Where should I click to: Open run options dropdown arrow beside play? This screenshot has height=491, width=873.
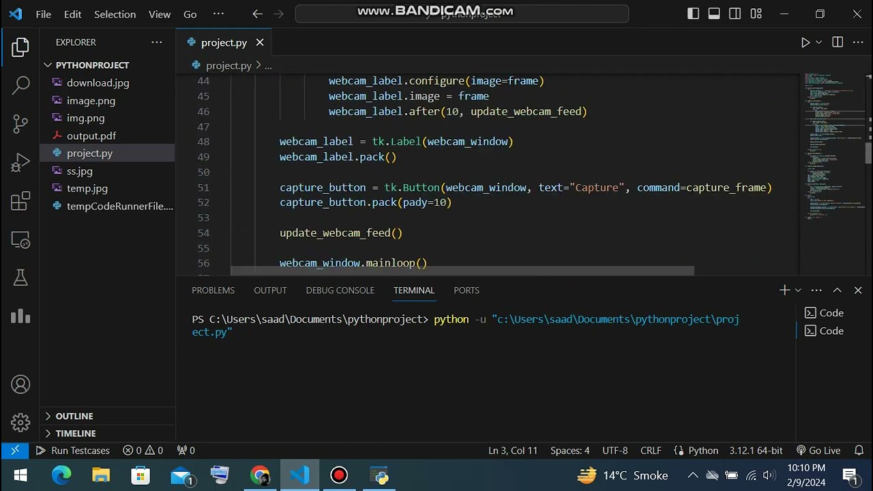click(819, 42)
